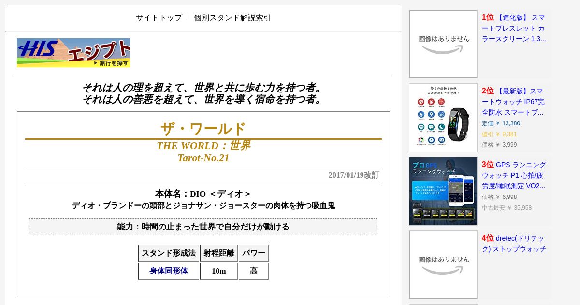Viewport: 580px width, 305px height.
Task: Open the 個別スタンド解説索引 link
Action: point(232,18)
